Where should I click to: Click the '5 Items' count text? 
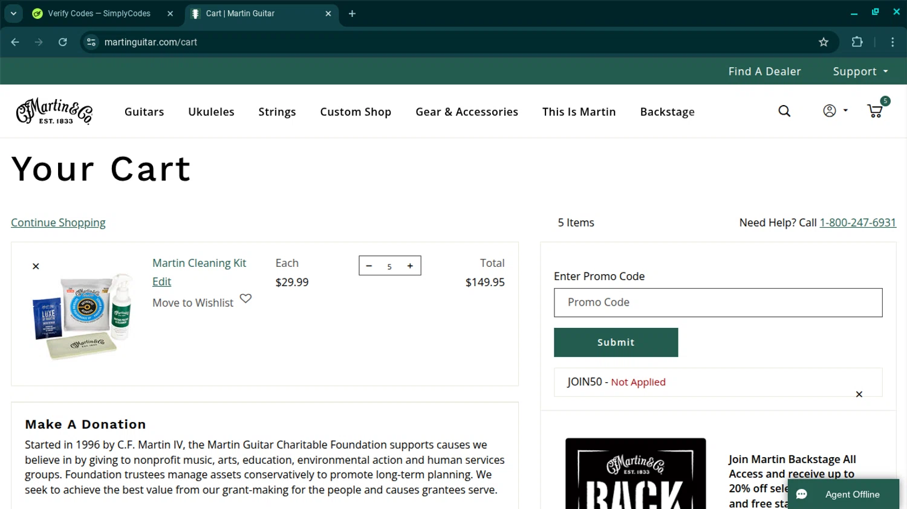(x=576, y=223)
